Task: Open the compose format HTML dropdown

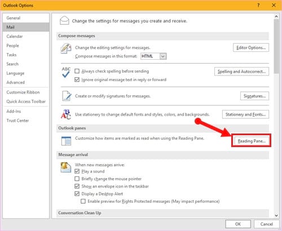Action: pyautogui.click(x=163, y=56)
